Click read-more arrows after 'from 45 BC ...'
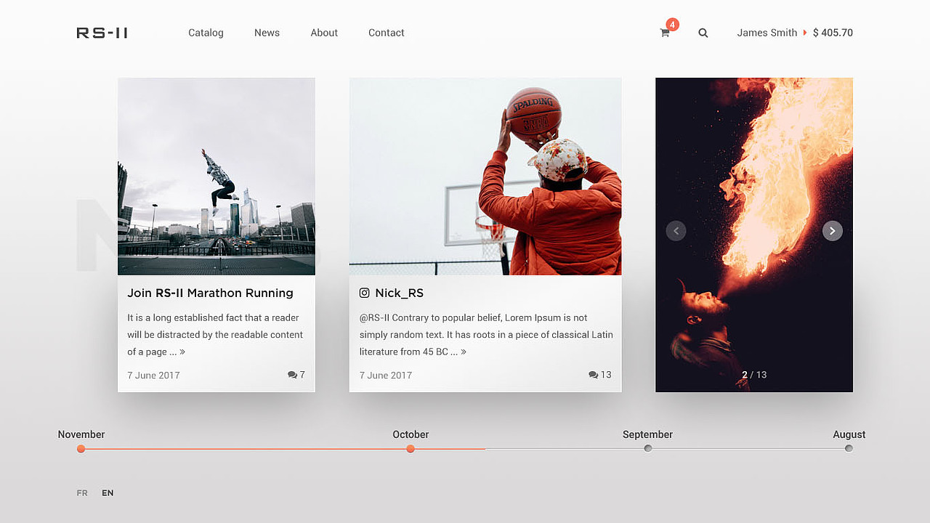The width and height of the screenshot is (930, 523). point(464,352)
